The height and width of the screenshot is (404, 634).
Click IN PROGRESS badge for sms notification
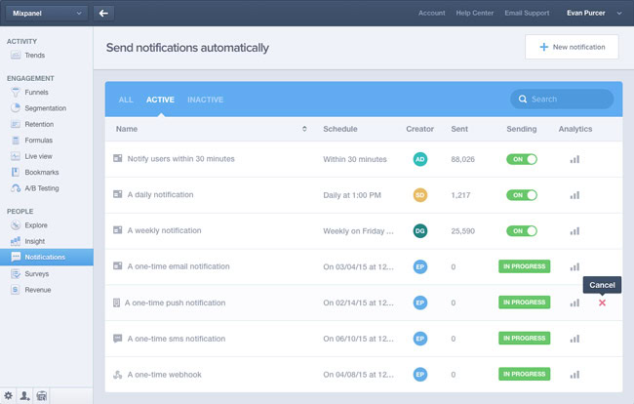tap(524, 338)
